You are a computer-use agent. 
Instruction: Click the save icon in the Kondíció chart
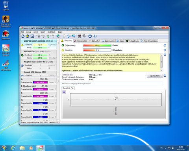pos(64,92)
